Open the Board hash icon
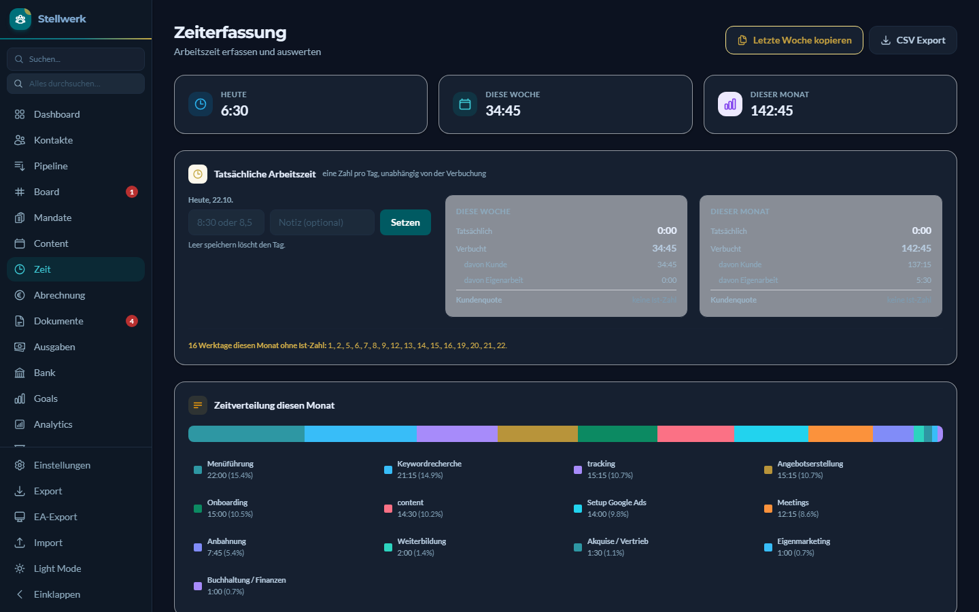 coord(20,192)
